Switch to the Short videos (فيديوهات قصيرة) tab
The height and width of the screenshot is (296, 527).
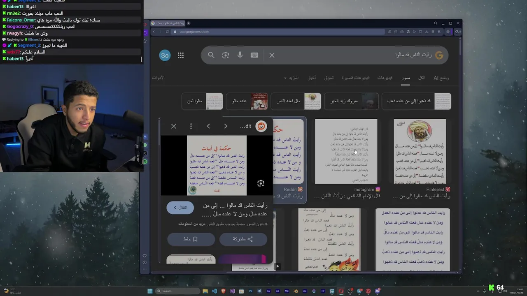point(355,78)
